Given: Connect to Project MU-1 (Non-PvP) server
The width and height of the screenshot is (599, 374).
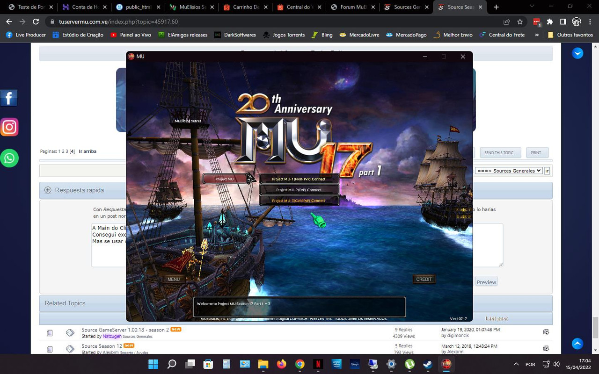Looking at the screenshot, I should [x=299, y=179].
